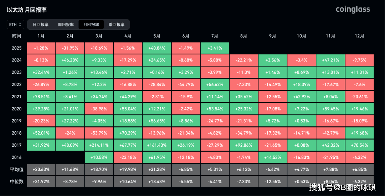This screenshot has width=385, height=196.
Task: Open the ETH coin dropdown
Action: [x=15, y=24]
